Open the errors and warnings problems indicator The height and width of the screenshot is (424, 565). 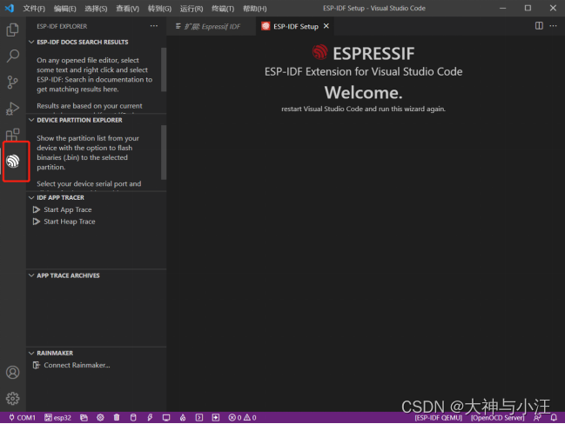(242, 418)
